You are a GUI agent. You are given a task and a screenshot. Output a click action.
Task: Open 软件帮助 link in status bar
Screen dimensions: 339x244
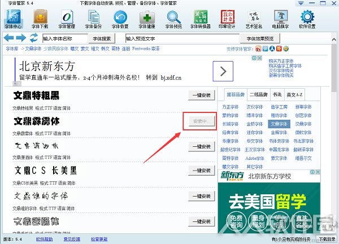pyautogui.click(x=44, y=239)
